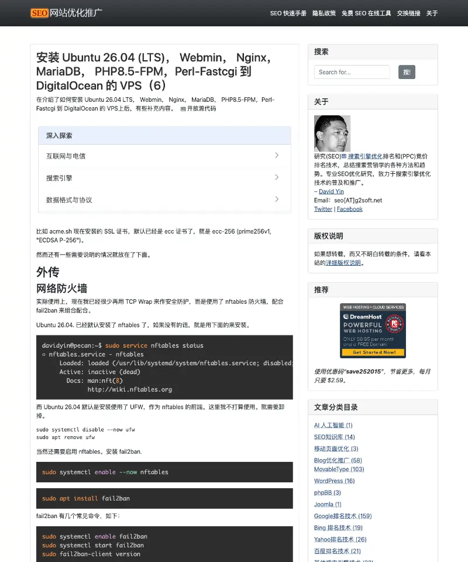The height and width of the screenshot is (562, 468).
Task: Click the http://wiki.nftables.org text
Action: pos(130,389)
